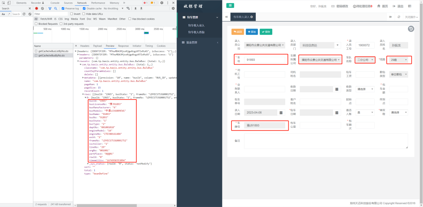This screenshot has width=423, height=207.
Task: Import HAR file upload arrow
Action: tap(136, 8)
